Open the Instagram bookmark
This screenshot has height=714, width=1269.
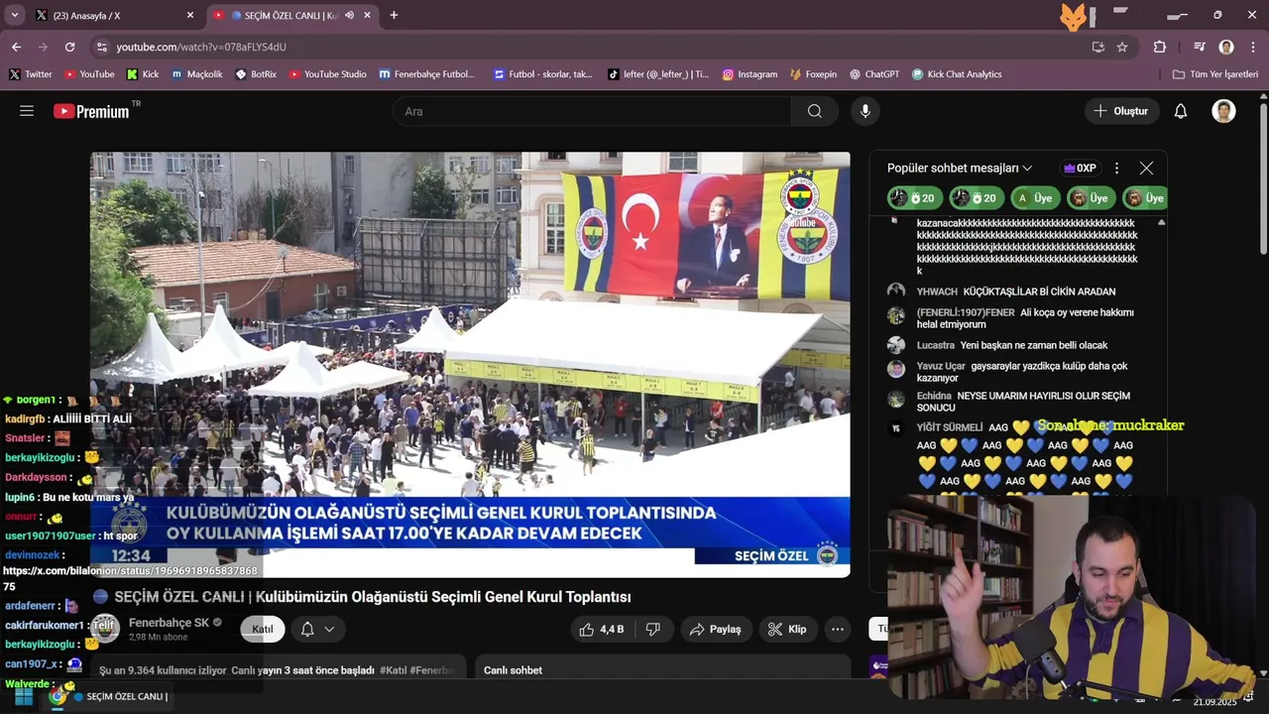(750, 74)
